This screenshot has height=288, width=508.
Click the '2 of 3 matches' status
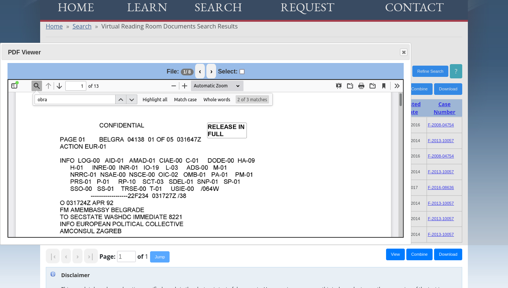pos(252,99)
